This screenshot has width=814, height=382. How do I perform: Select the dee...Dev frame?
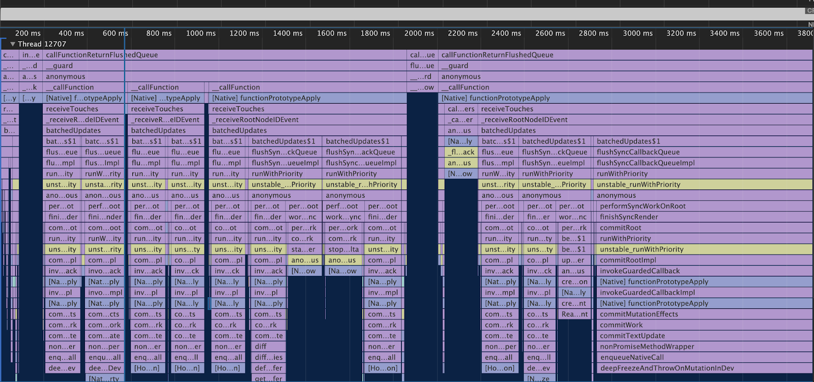[x=105, y=368]
